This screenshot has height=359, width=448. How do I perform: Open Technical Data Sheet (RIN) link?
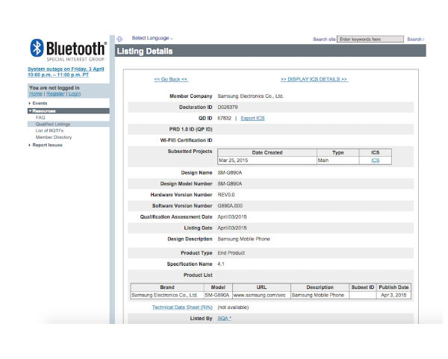tap(182, 308)
